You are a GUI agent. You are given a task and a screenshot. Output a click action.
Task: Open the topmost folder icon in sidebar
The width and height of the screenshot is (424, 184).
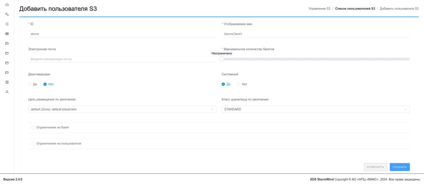pos(7,43)
